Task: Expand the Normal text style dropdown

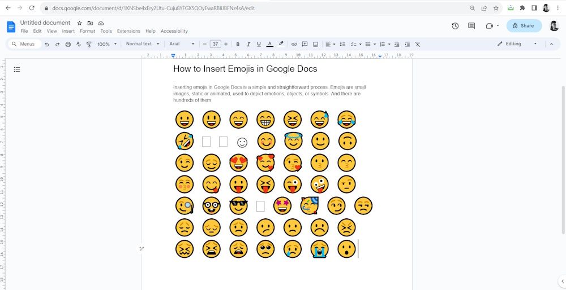Action: pos(143,44)
